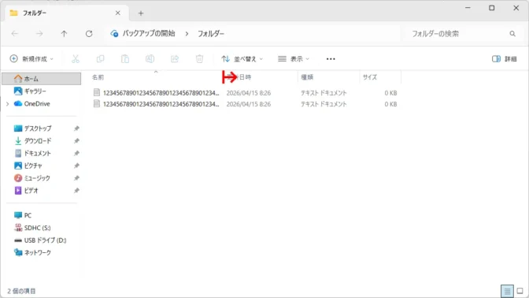Unpin デスクトップ via its pin icon
This screenshot has height=298, width=529.
[x=76, y=129]
